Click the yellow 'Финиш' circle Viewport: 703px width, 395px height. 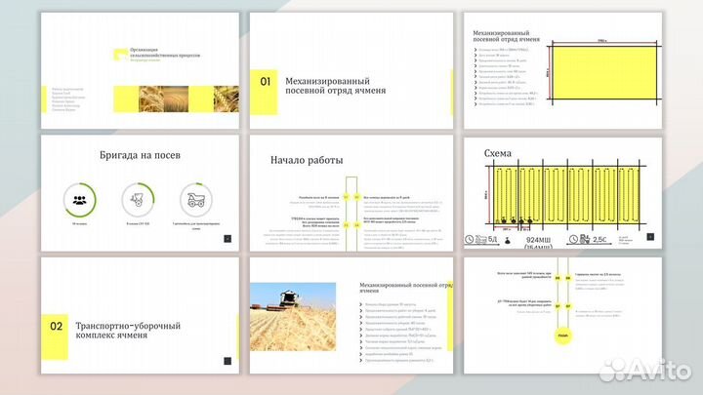(562, 336)
